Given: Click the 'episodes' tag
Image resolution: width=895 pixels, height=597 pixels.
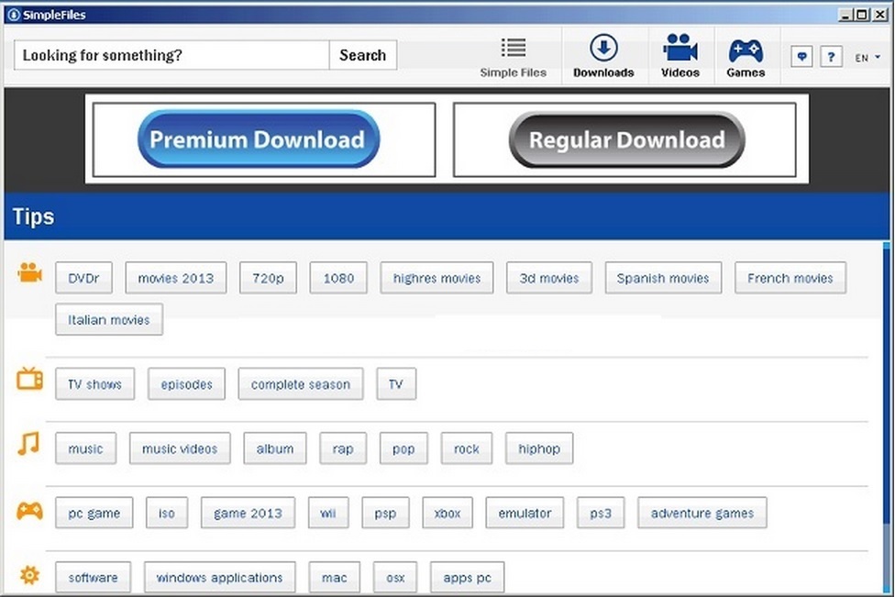Looking at the screenshot, I should pyautogui.click(x=187, y=384).
